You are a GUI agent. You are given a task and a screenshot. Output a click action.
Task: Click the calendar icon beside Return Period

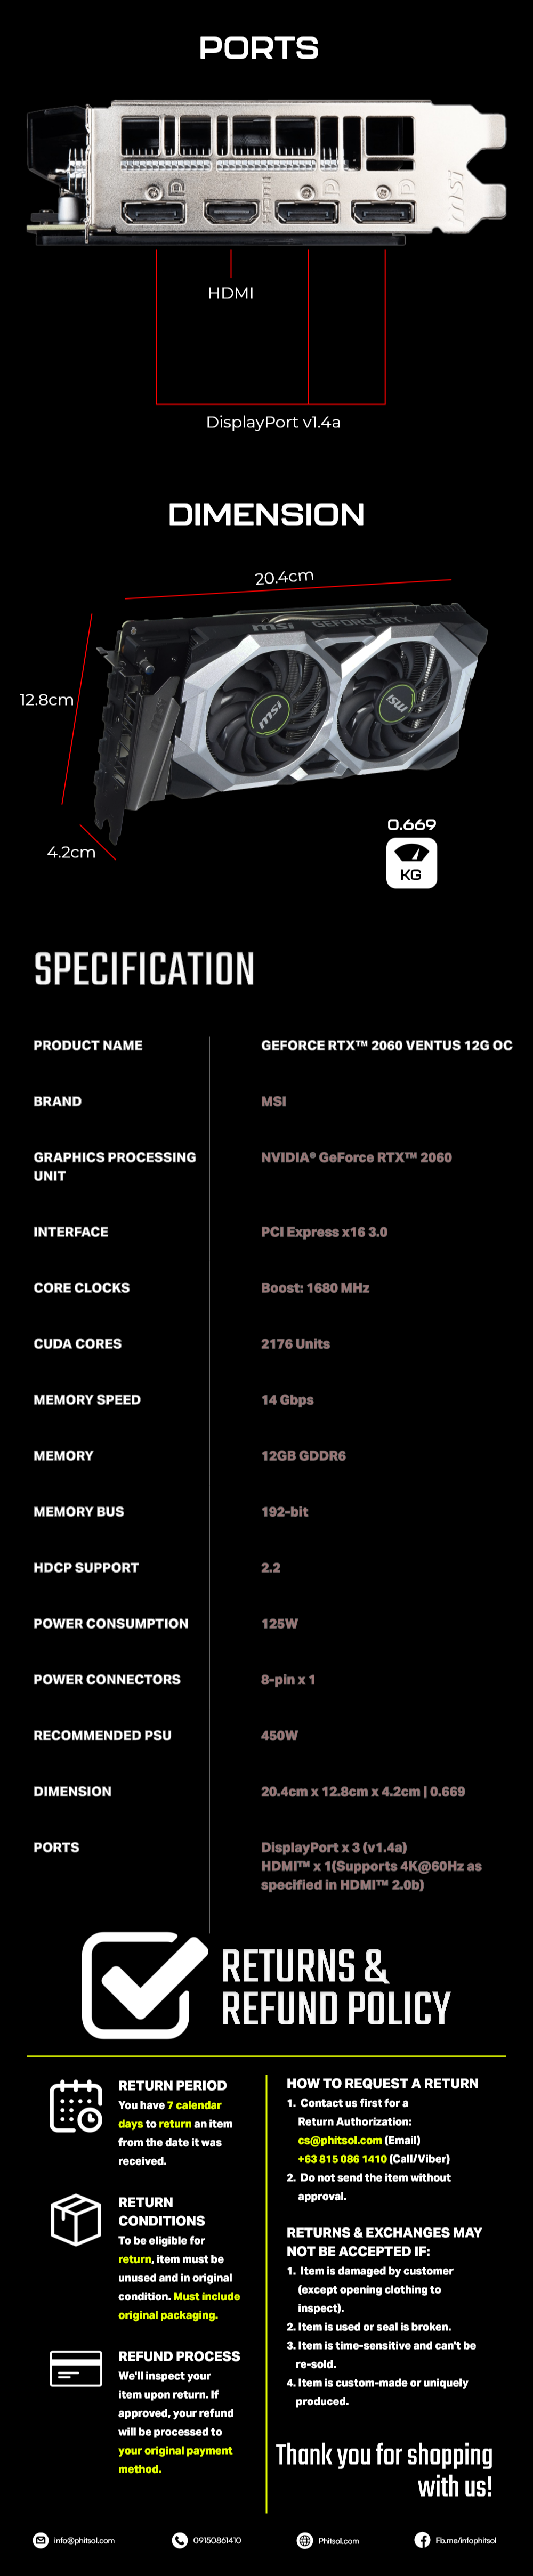pos(76,2105)
